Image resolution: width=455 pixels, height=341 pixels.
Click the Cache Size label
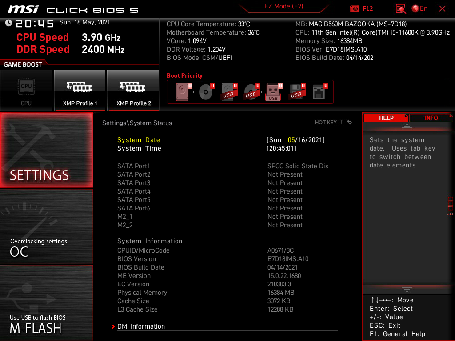tap(133, 301)
